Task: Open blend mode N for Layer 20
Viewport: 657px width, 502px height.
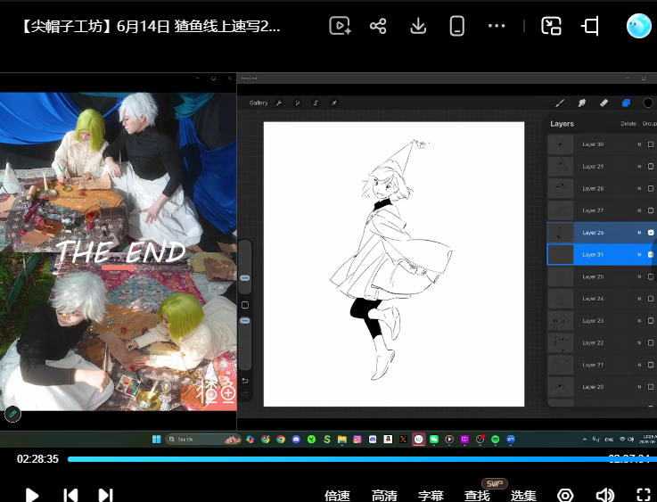Action: click(639, 387)
